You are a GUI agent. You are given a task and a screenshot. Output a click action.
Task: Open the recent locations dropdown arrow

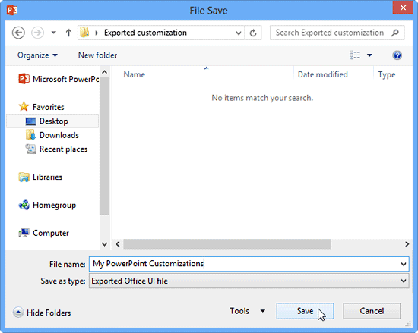coord(54,33)
